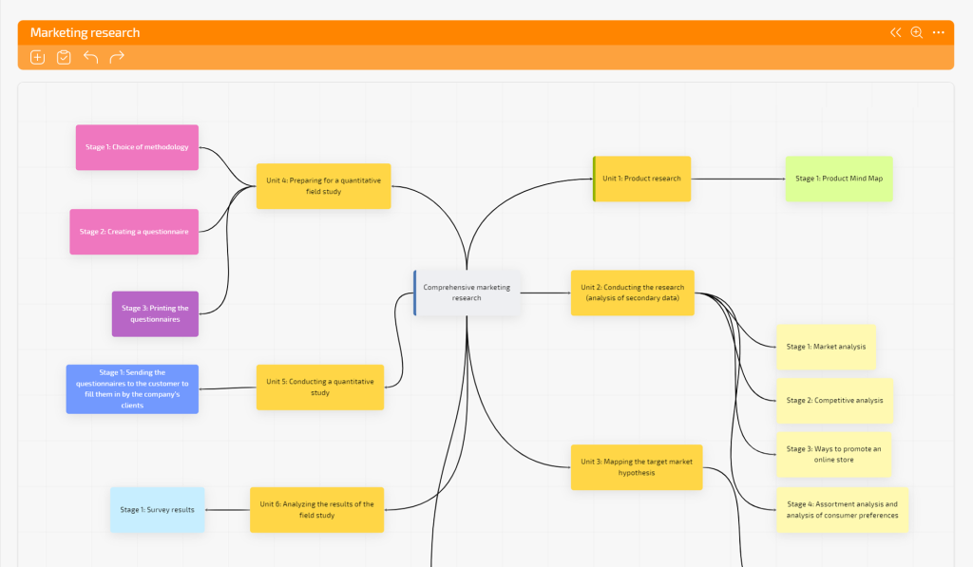Image resolution: width=973 pixels, height=567 pixels.
Task: Select the Stage 2: Competitive analysis node
Action: tap(834, 401)
